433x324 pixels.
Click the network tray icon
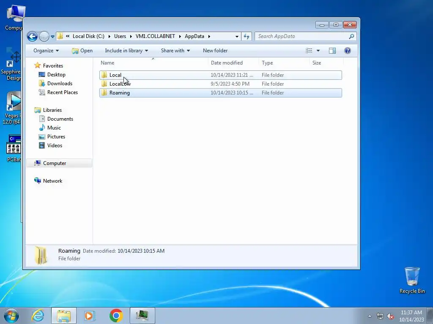(x=380, y=316)
